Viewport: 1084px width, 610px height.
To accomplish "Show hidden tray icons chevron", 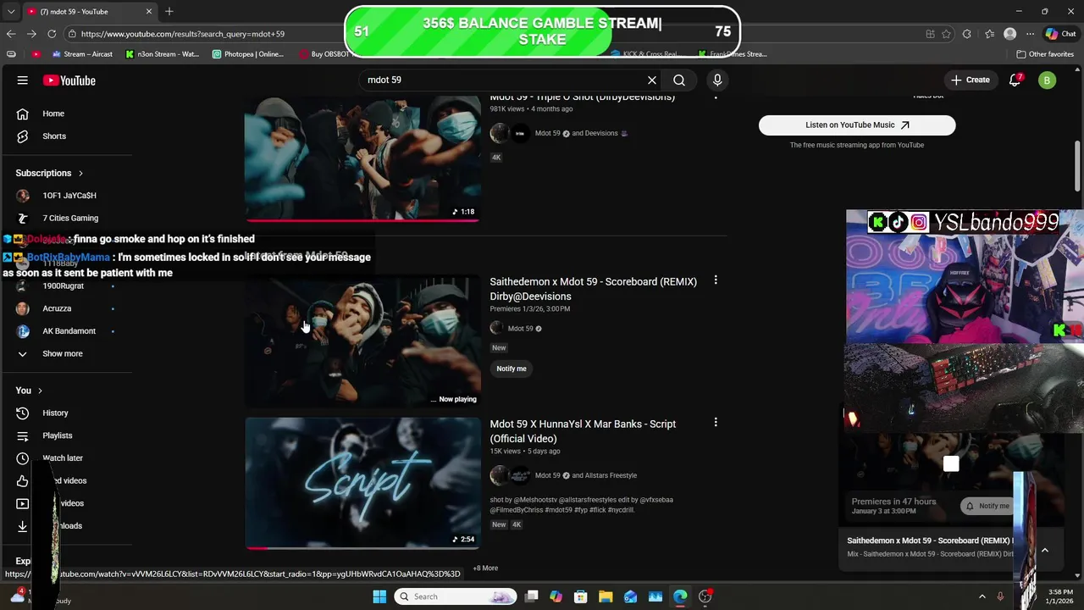I will pyautogui.click(x=982, y=596).
